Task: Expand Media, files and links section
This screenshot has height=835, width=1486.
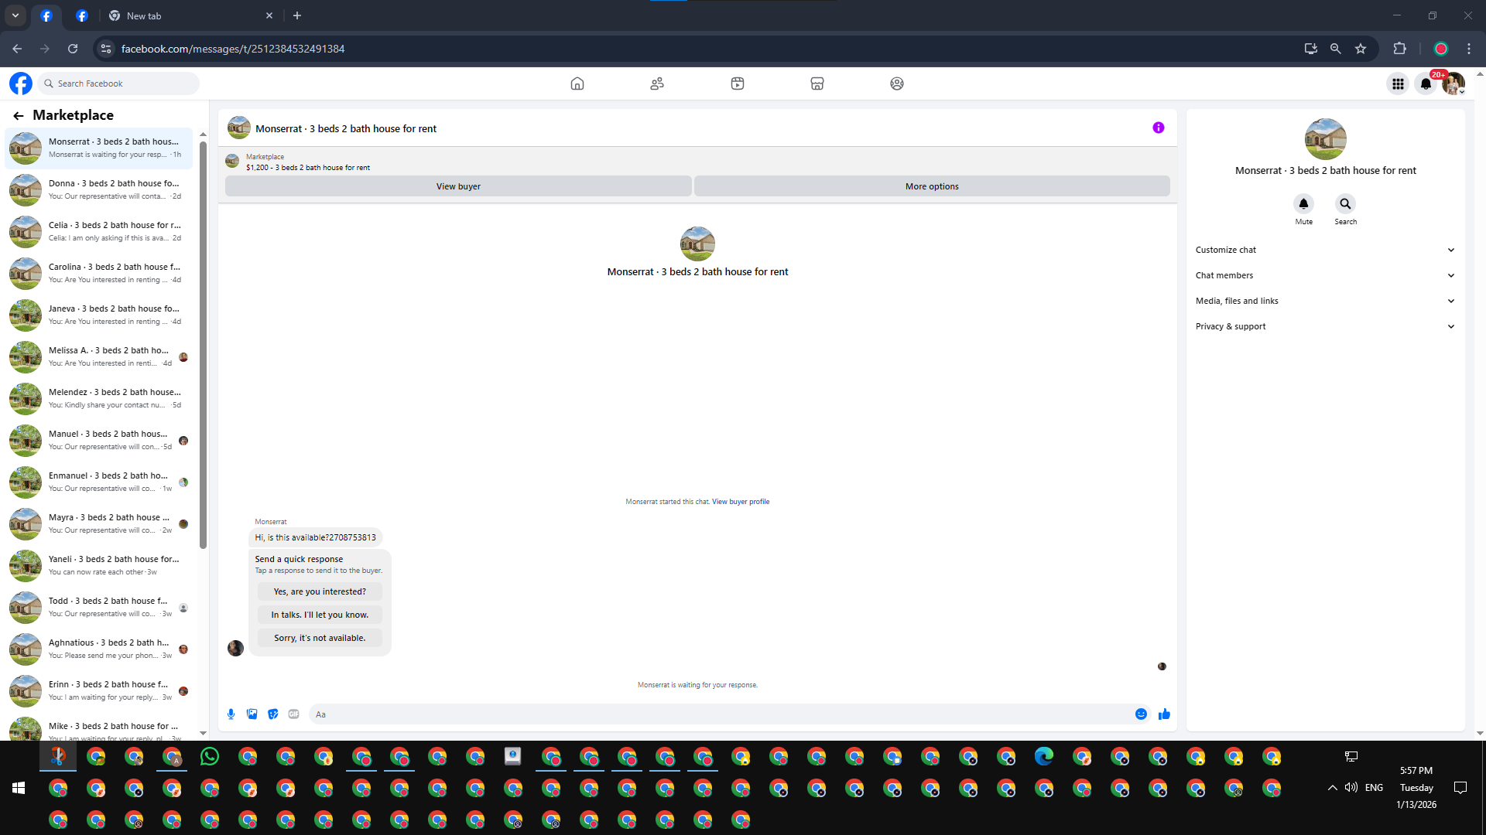Action: tap(1324, 301)
